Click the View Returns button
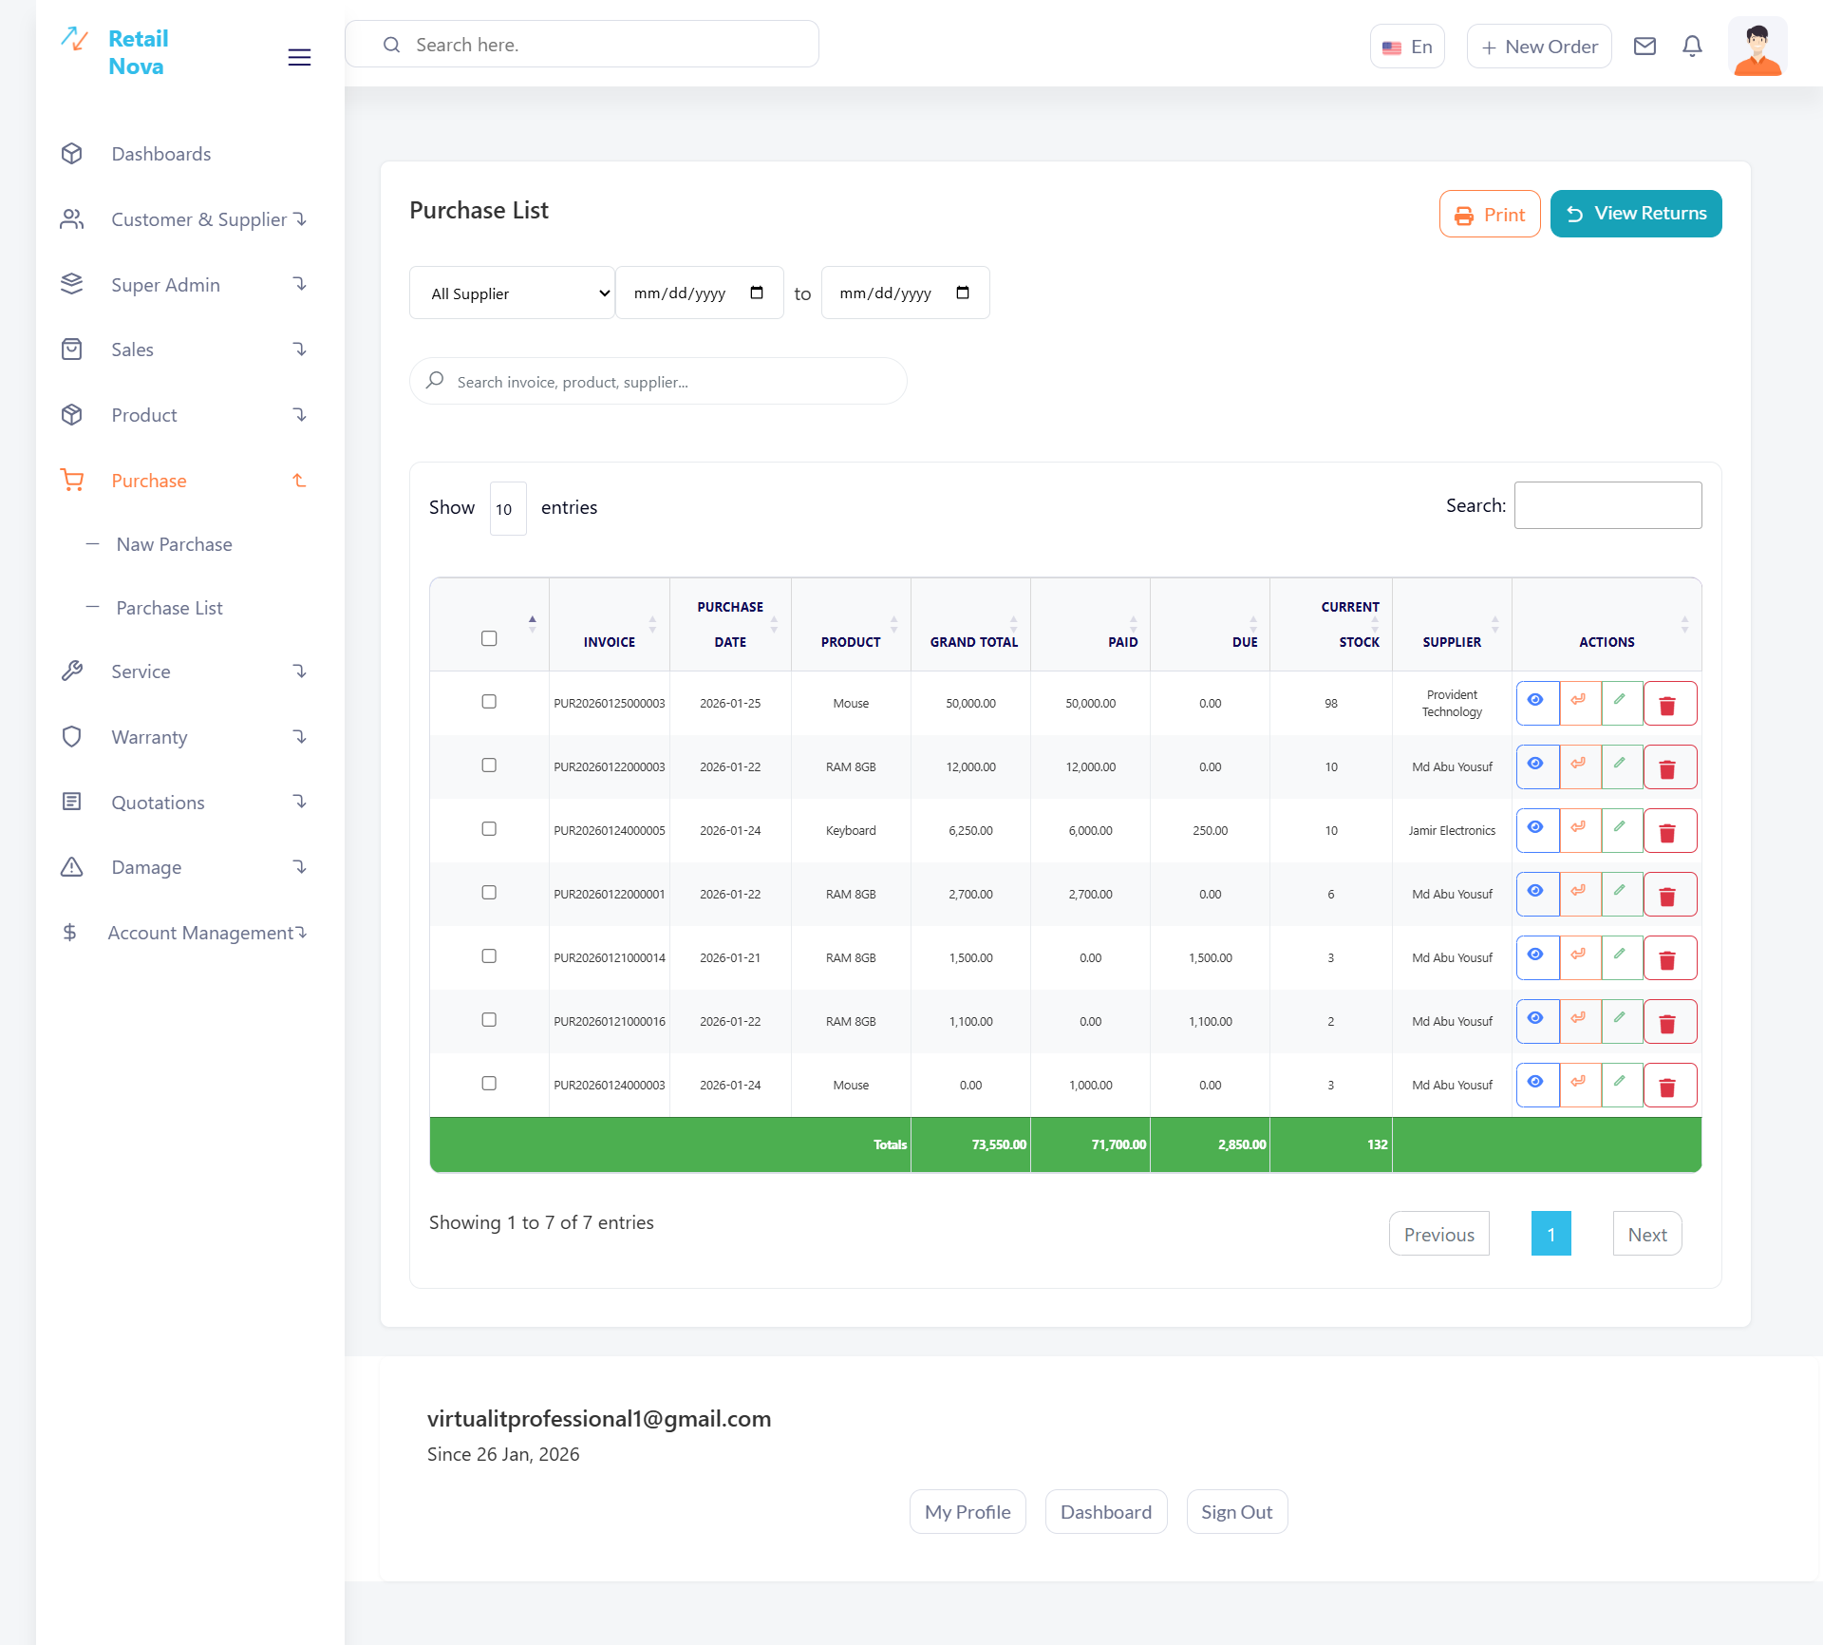Viewport: 1823px width, 1645px height. pyautogui.click(x=1635, y=214)
